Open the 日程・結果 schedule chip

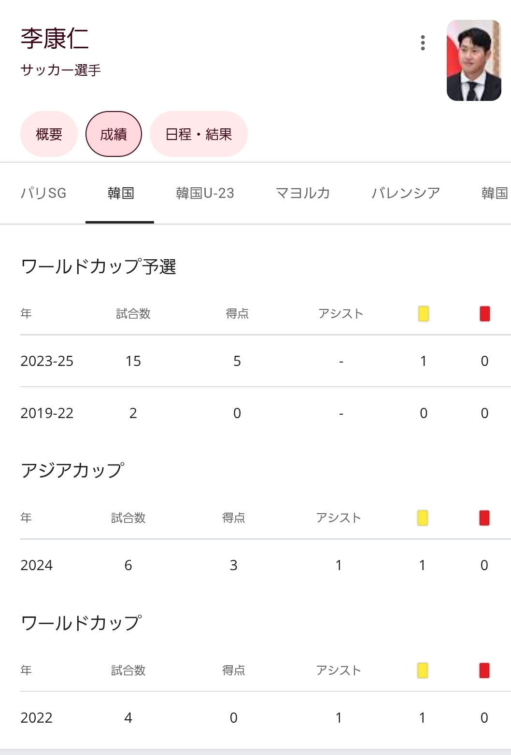(x=199, y=134)
